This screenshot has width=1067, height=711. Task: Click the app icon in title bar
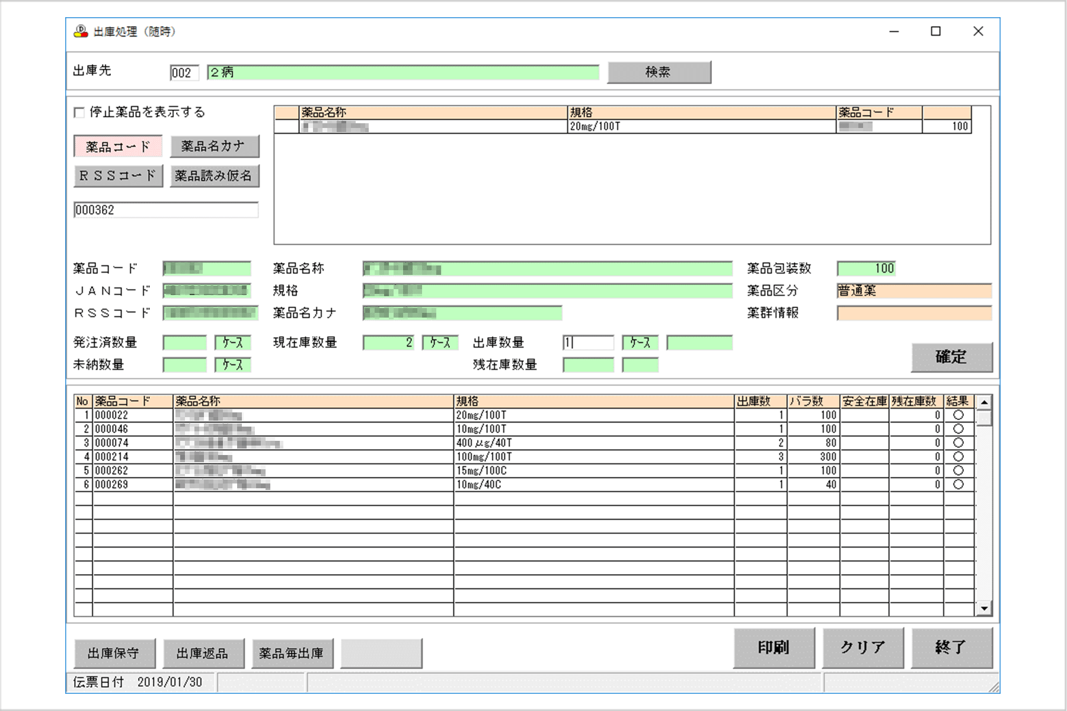81,31
